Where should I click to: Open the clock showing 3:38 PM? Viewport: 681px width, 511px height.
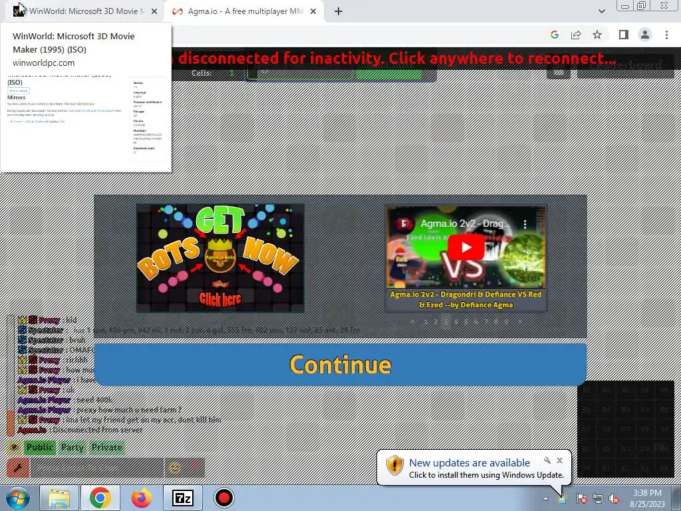(647, 498)
